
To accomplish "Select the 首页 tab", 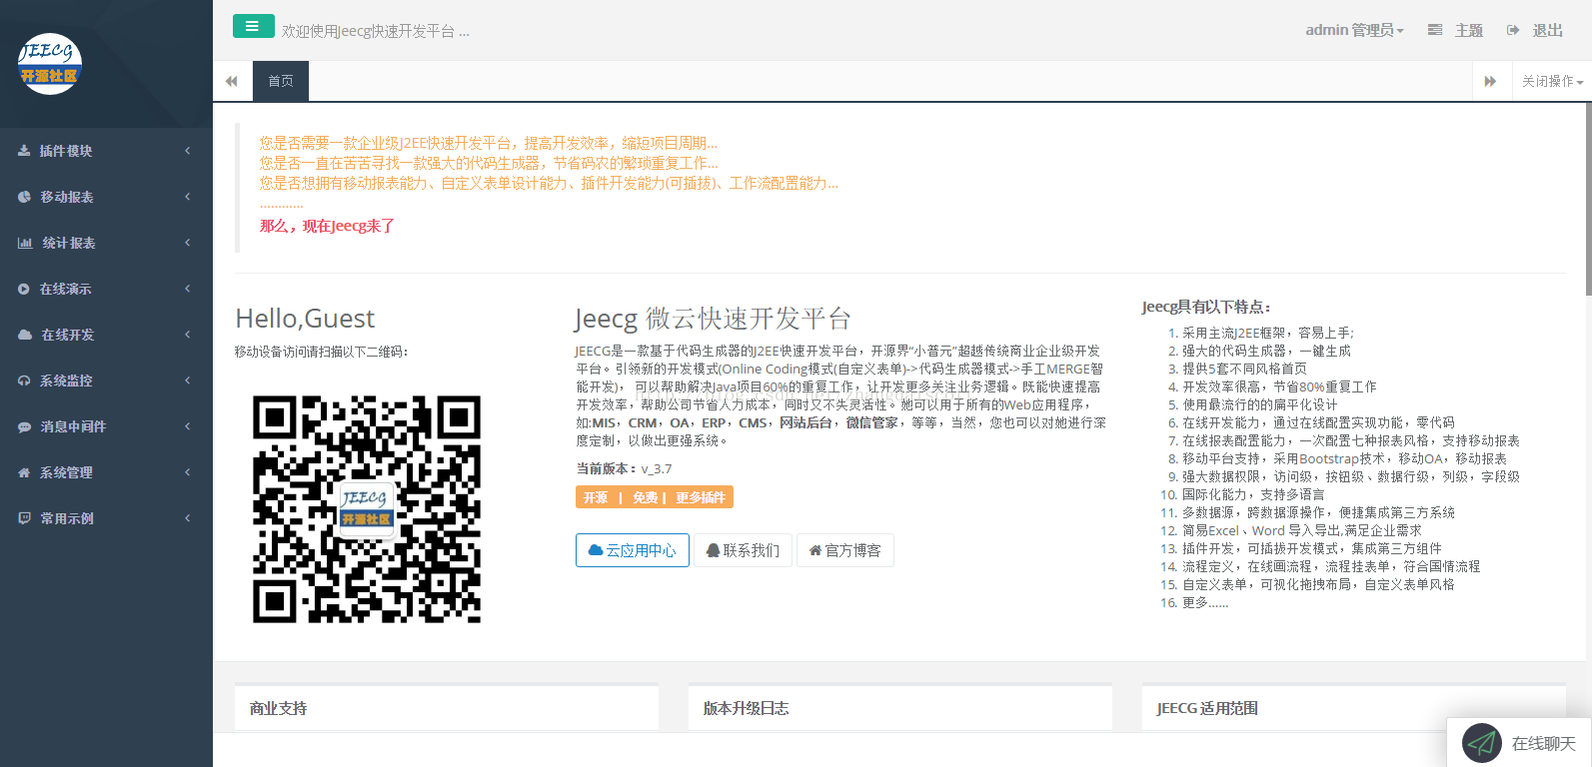I will [281, 81].
